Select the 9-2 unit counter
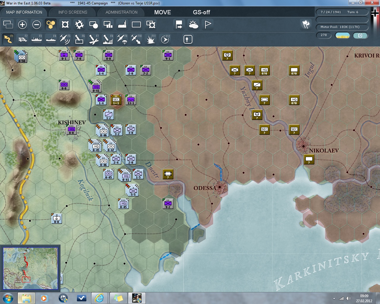This screenshot has height=304, width=380. pyautogui.click(x=168, y=204)
